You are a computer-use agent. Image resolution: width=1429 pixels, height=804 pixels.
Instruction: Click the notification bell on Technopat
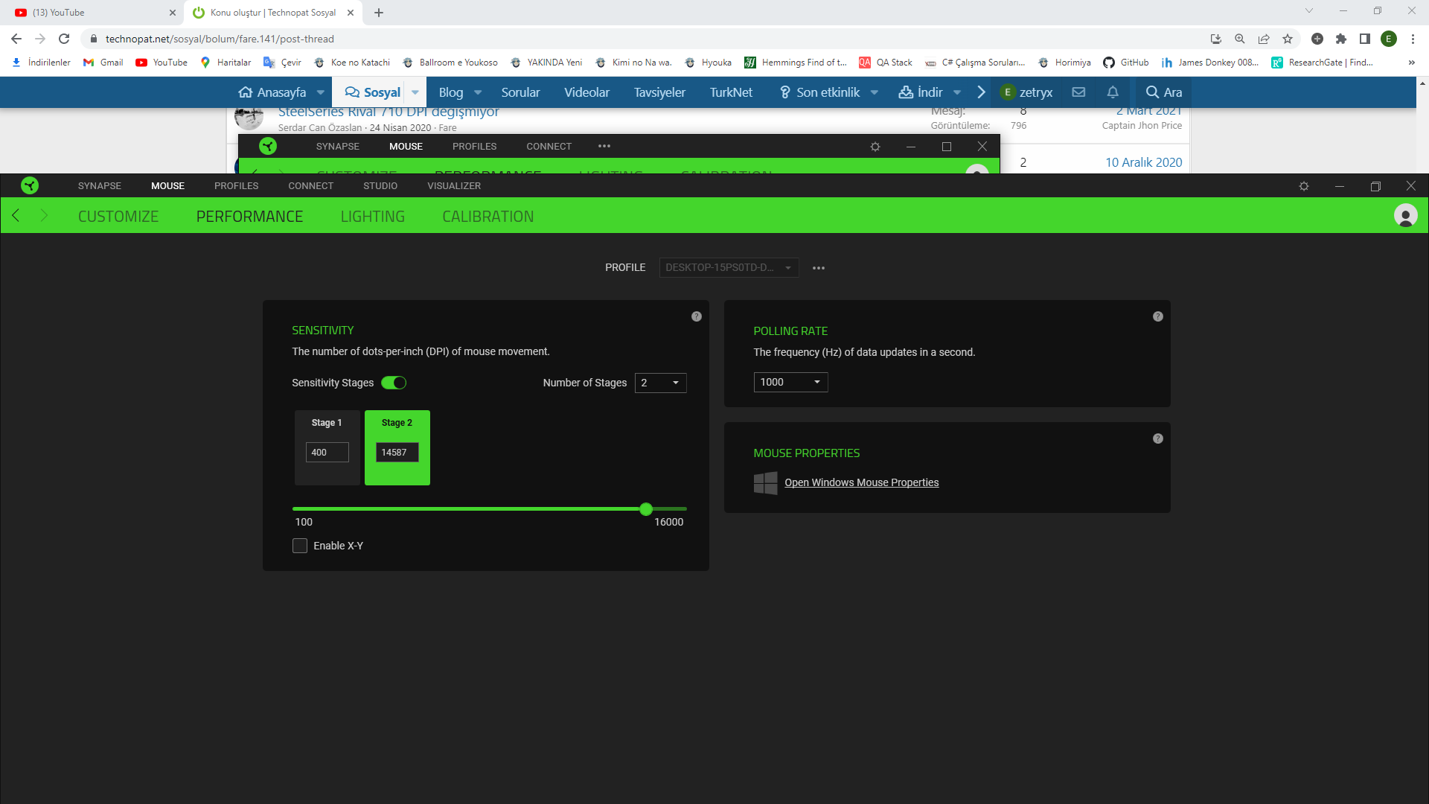pos(1112,92)
